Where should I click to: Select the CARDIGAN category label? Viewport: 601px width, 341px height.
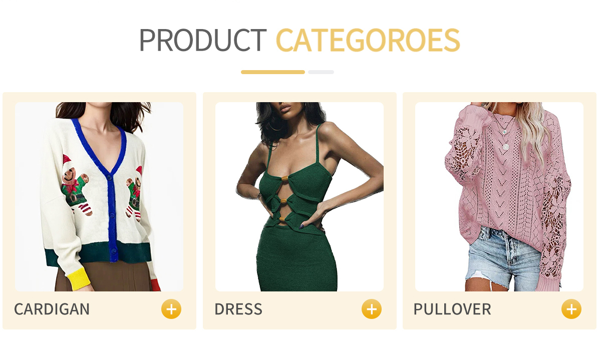(x=52, y=309)
